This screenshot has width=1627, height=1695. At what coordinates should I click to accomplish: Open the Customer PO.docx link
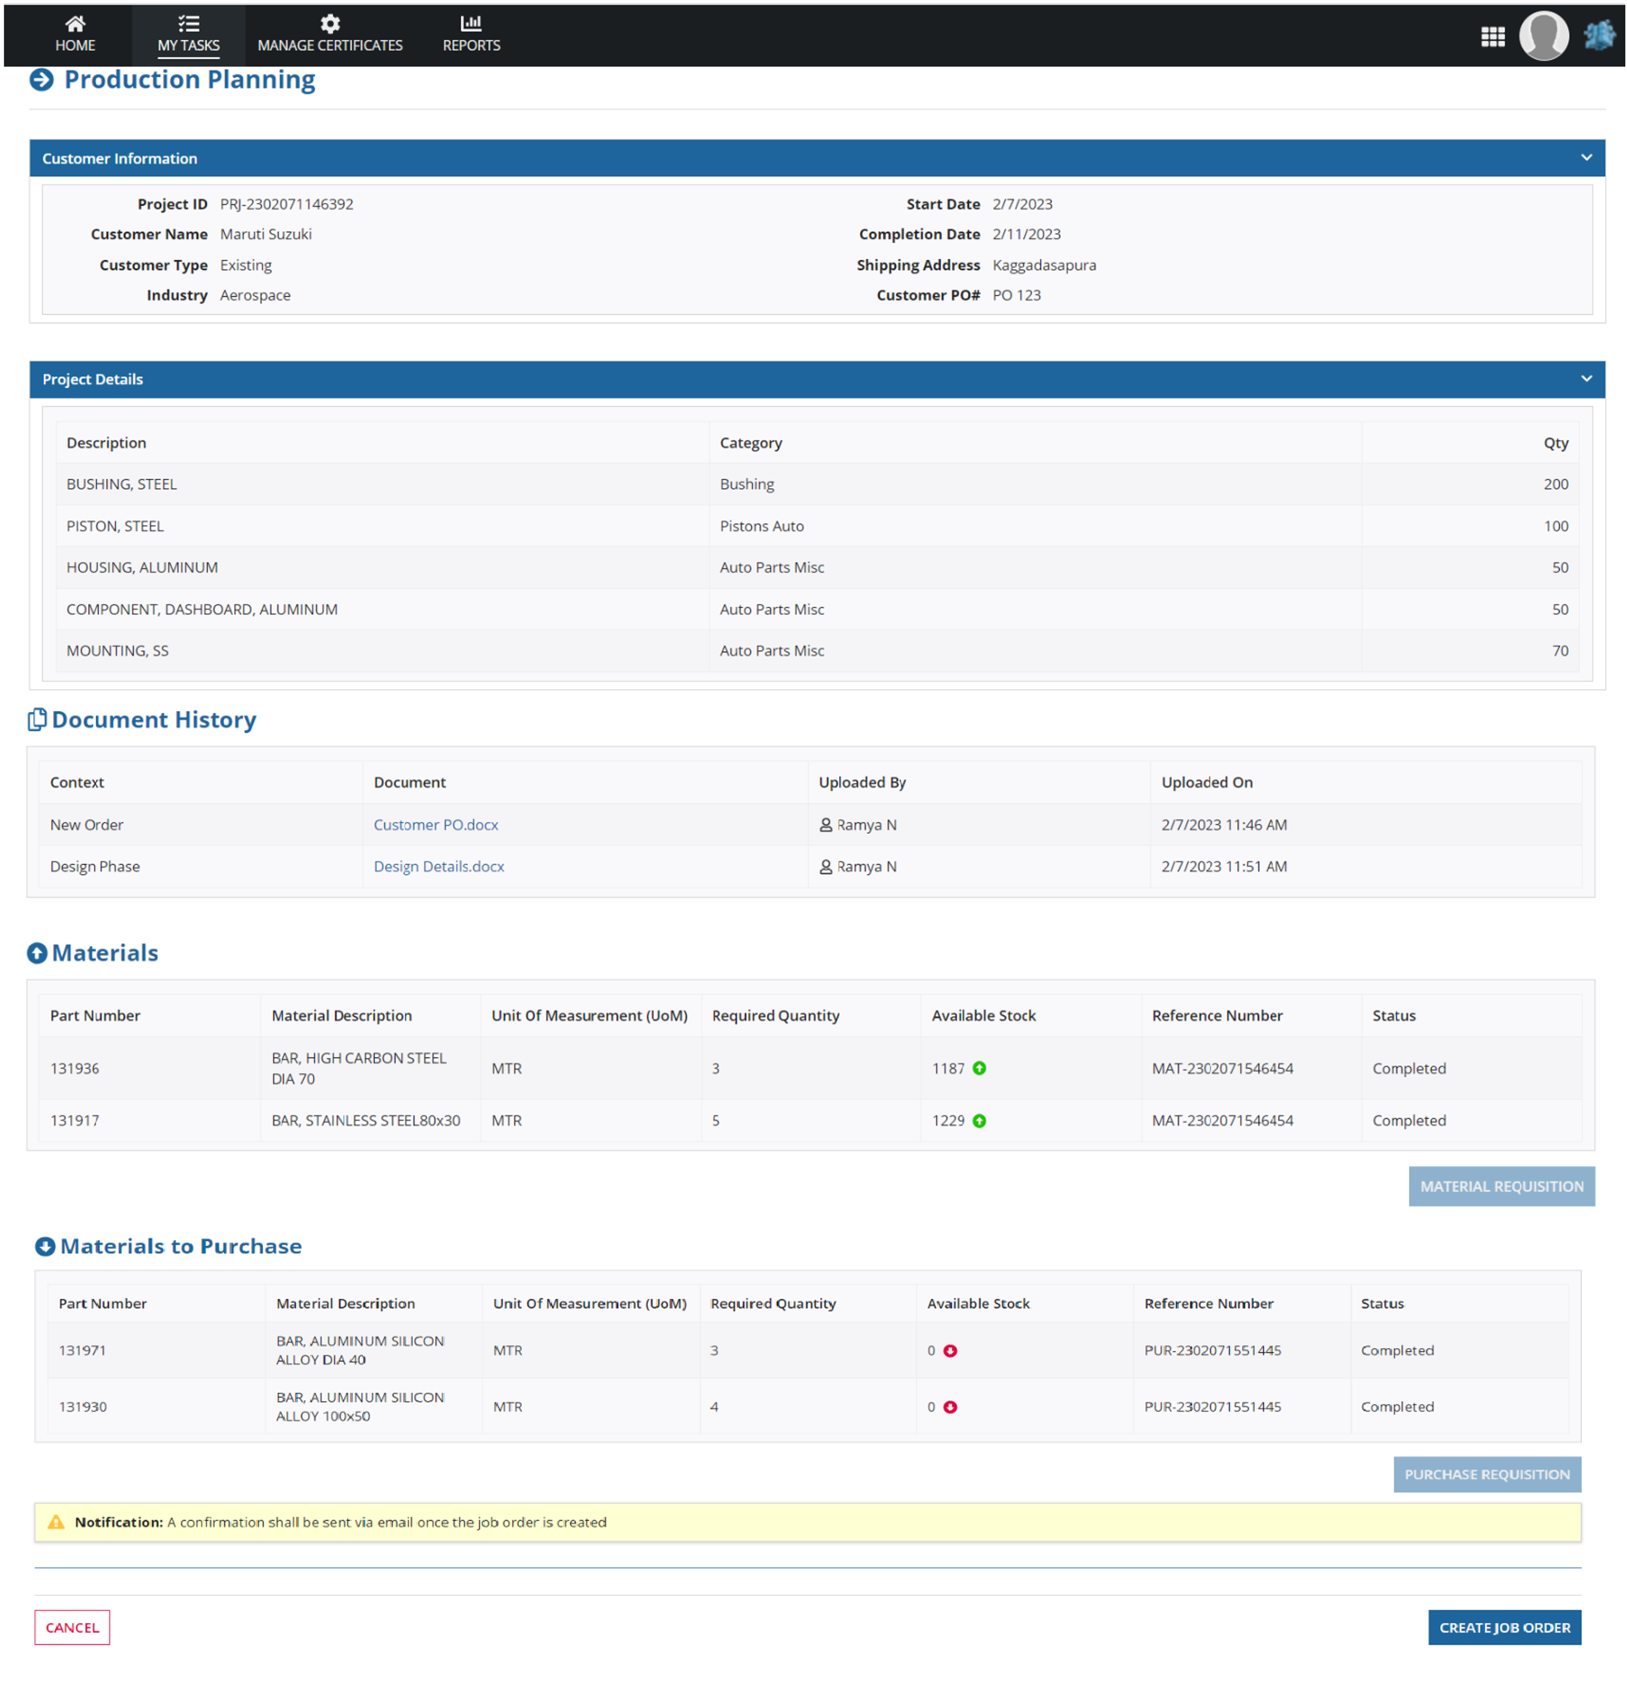point(435,825)
